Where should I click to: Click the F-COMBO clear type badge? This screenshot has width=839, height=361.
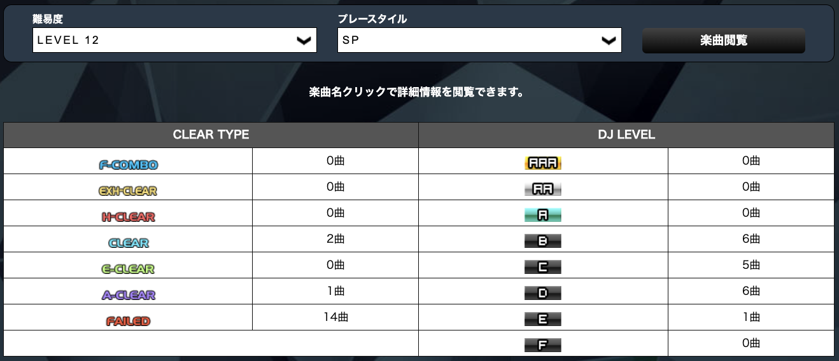pyautogui.click(x=129, y=165)
